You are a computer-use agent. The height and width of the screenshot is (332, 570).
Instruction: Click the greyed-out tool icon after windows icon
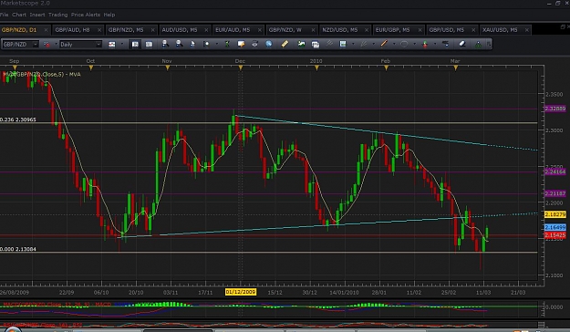coord(329,44)
